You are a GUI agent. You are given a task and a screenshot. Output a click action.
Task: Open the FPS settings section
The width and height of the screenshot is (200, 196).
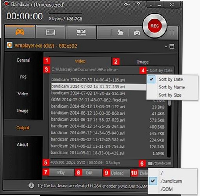(23, 77)
